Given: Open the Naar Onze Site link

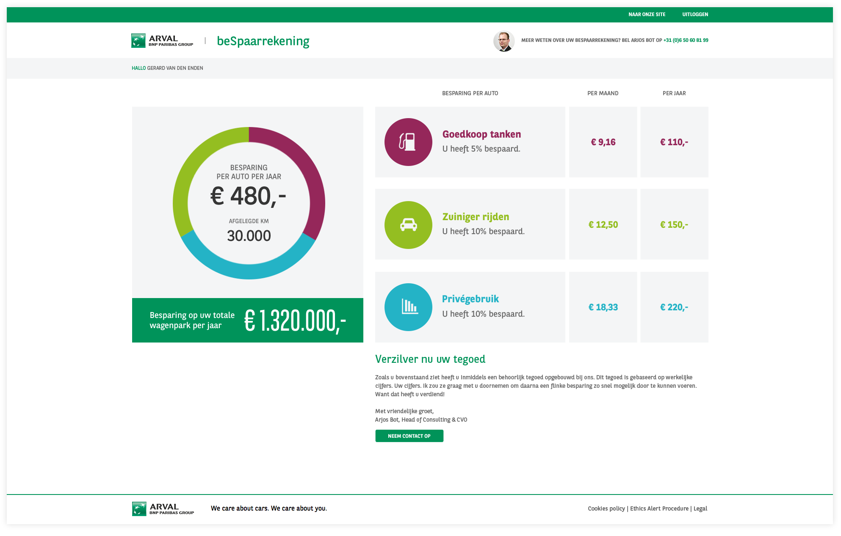Looking at the screenshot, I should 647,14.
